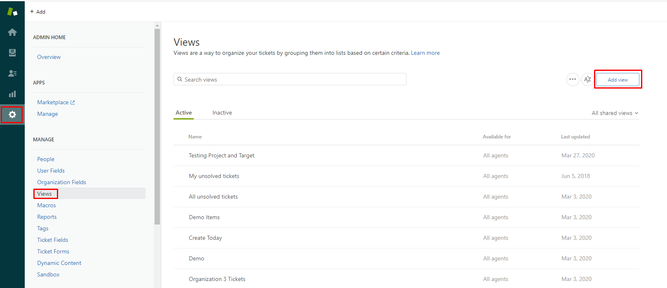Click the A-Z sort views icon
667x288 pixels.
coord(587,80)
